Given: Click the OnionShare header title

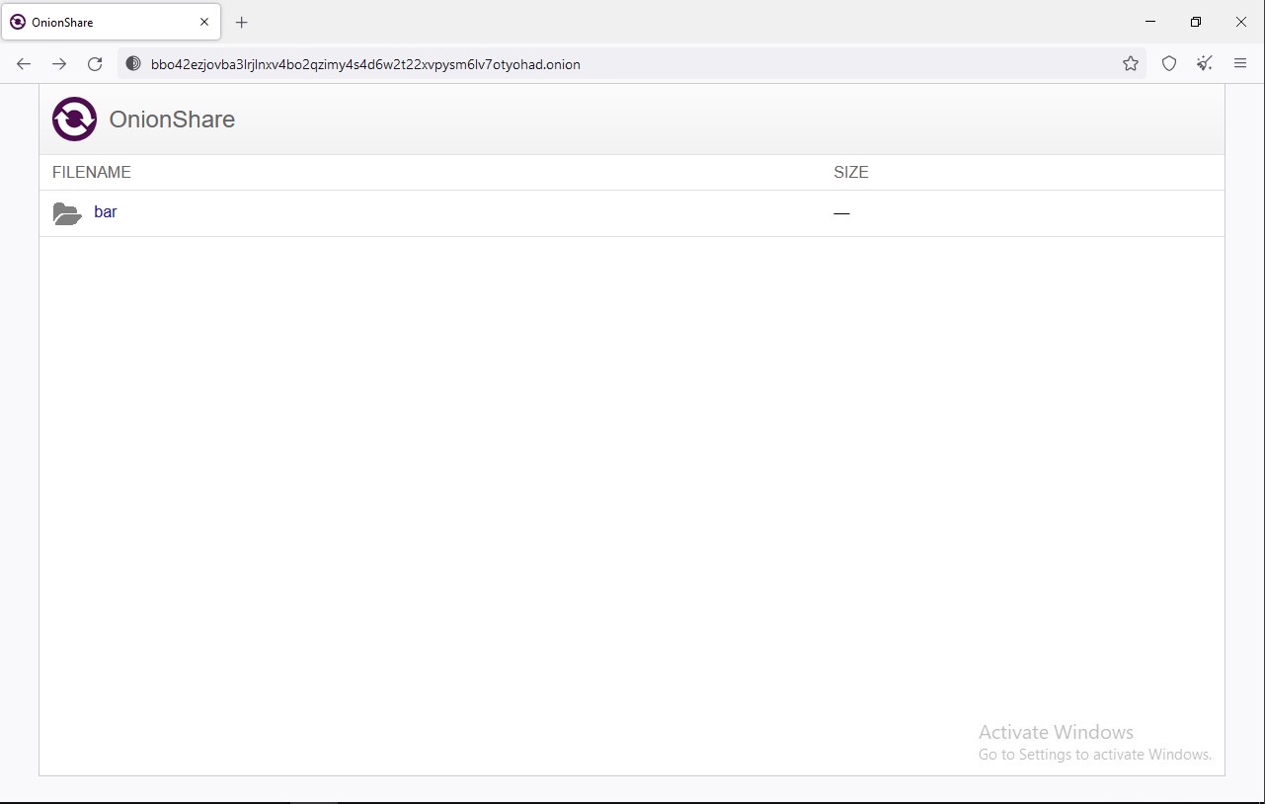Looking at the screenshot, I should [x=172, y=120].
